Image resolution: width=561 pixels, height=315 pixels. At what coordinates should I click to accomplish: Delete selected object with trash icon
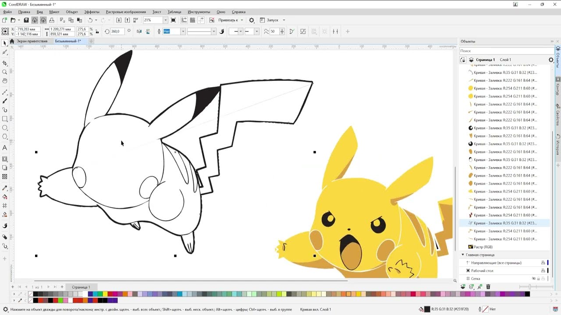point(488,287)
